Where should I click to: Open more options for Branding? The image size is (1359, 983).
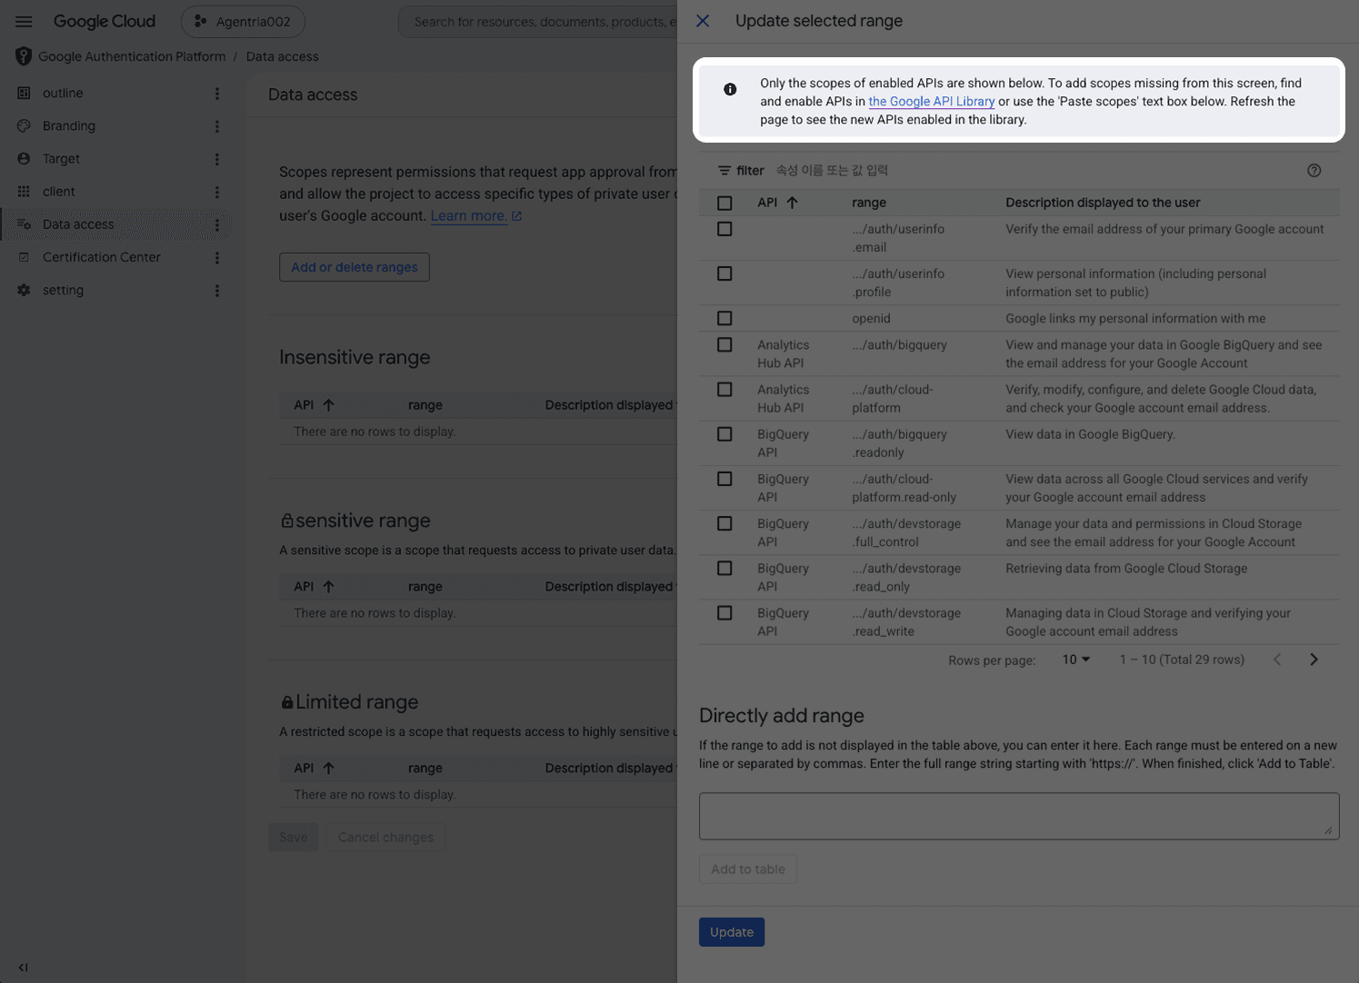(217, 126)
